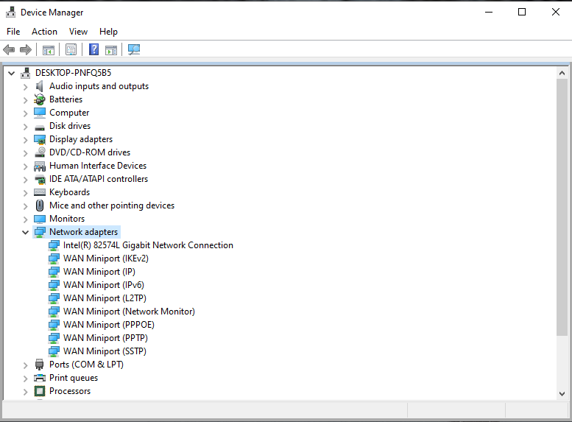The height and width of the screenshot is (422, 572).
Task: Click the IDE ATA/ATAPI controllers icon
Action: [40, 179]
